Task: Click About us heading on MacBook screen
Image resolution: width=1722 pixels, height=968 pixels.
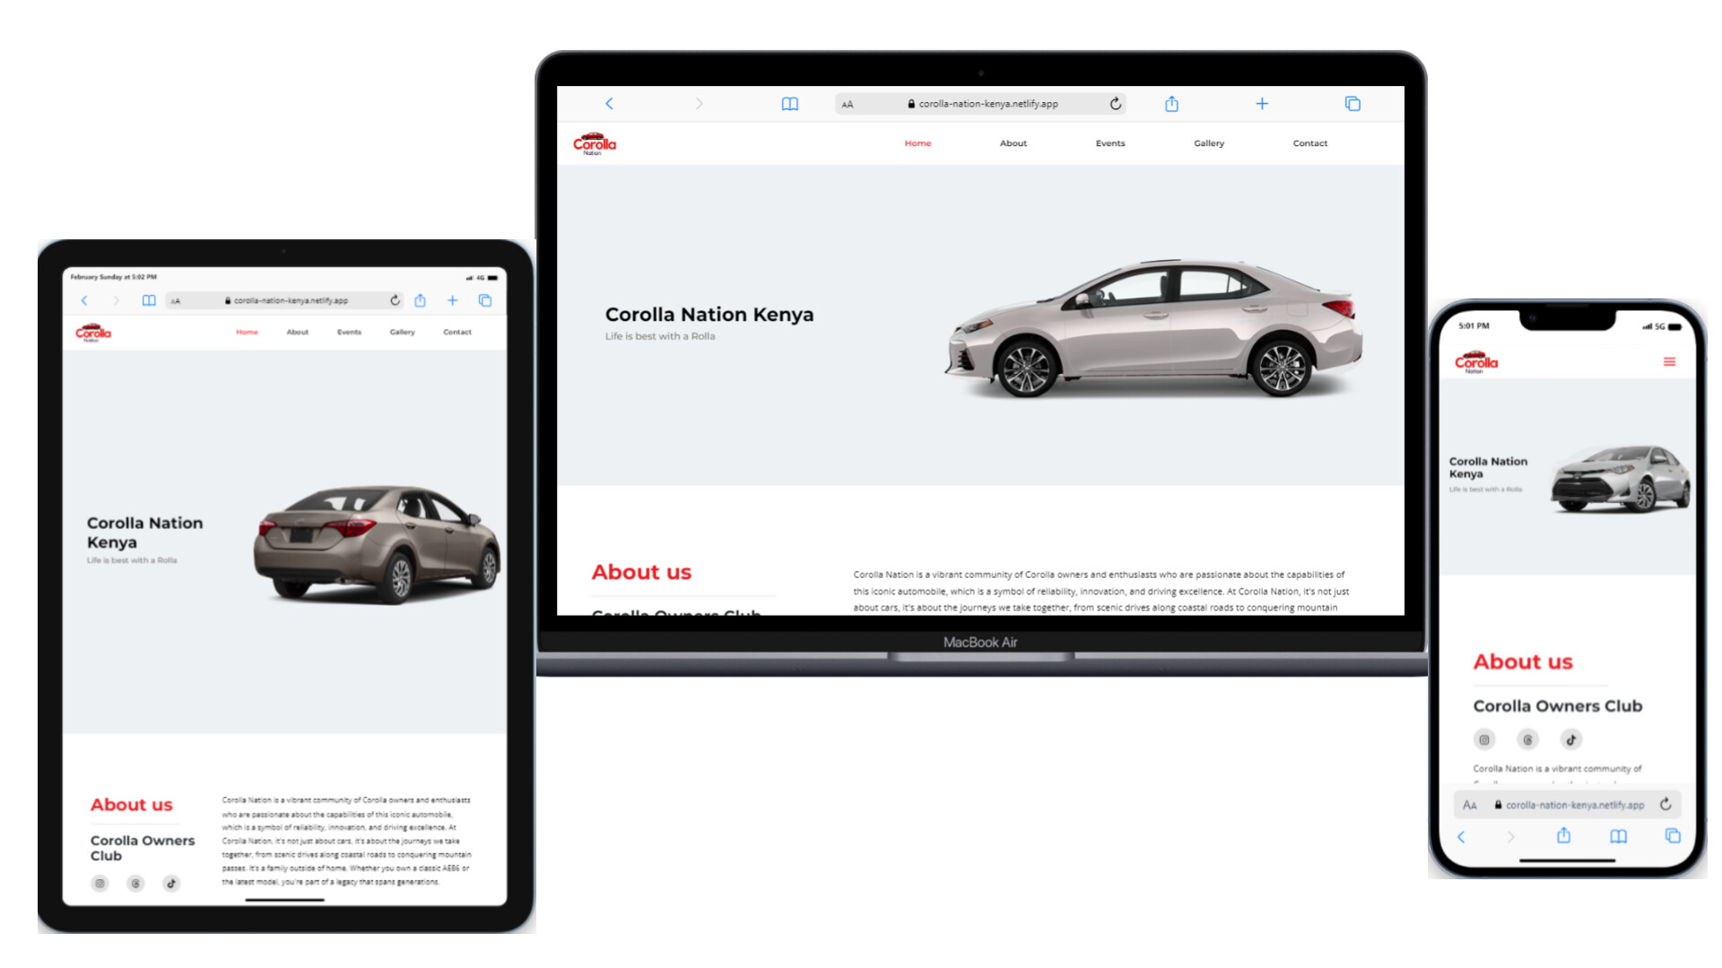Action: (641, 572)
